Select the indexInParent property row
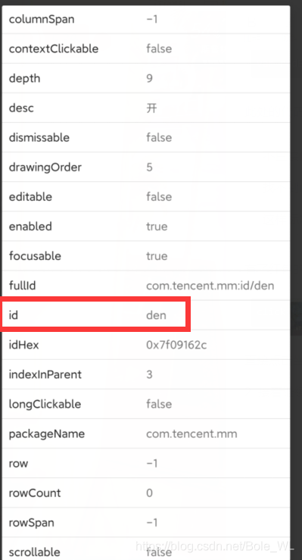This screenshot has width=302, height=560. [146, 374]
